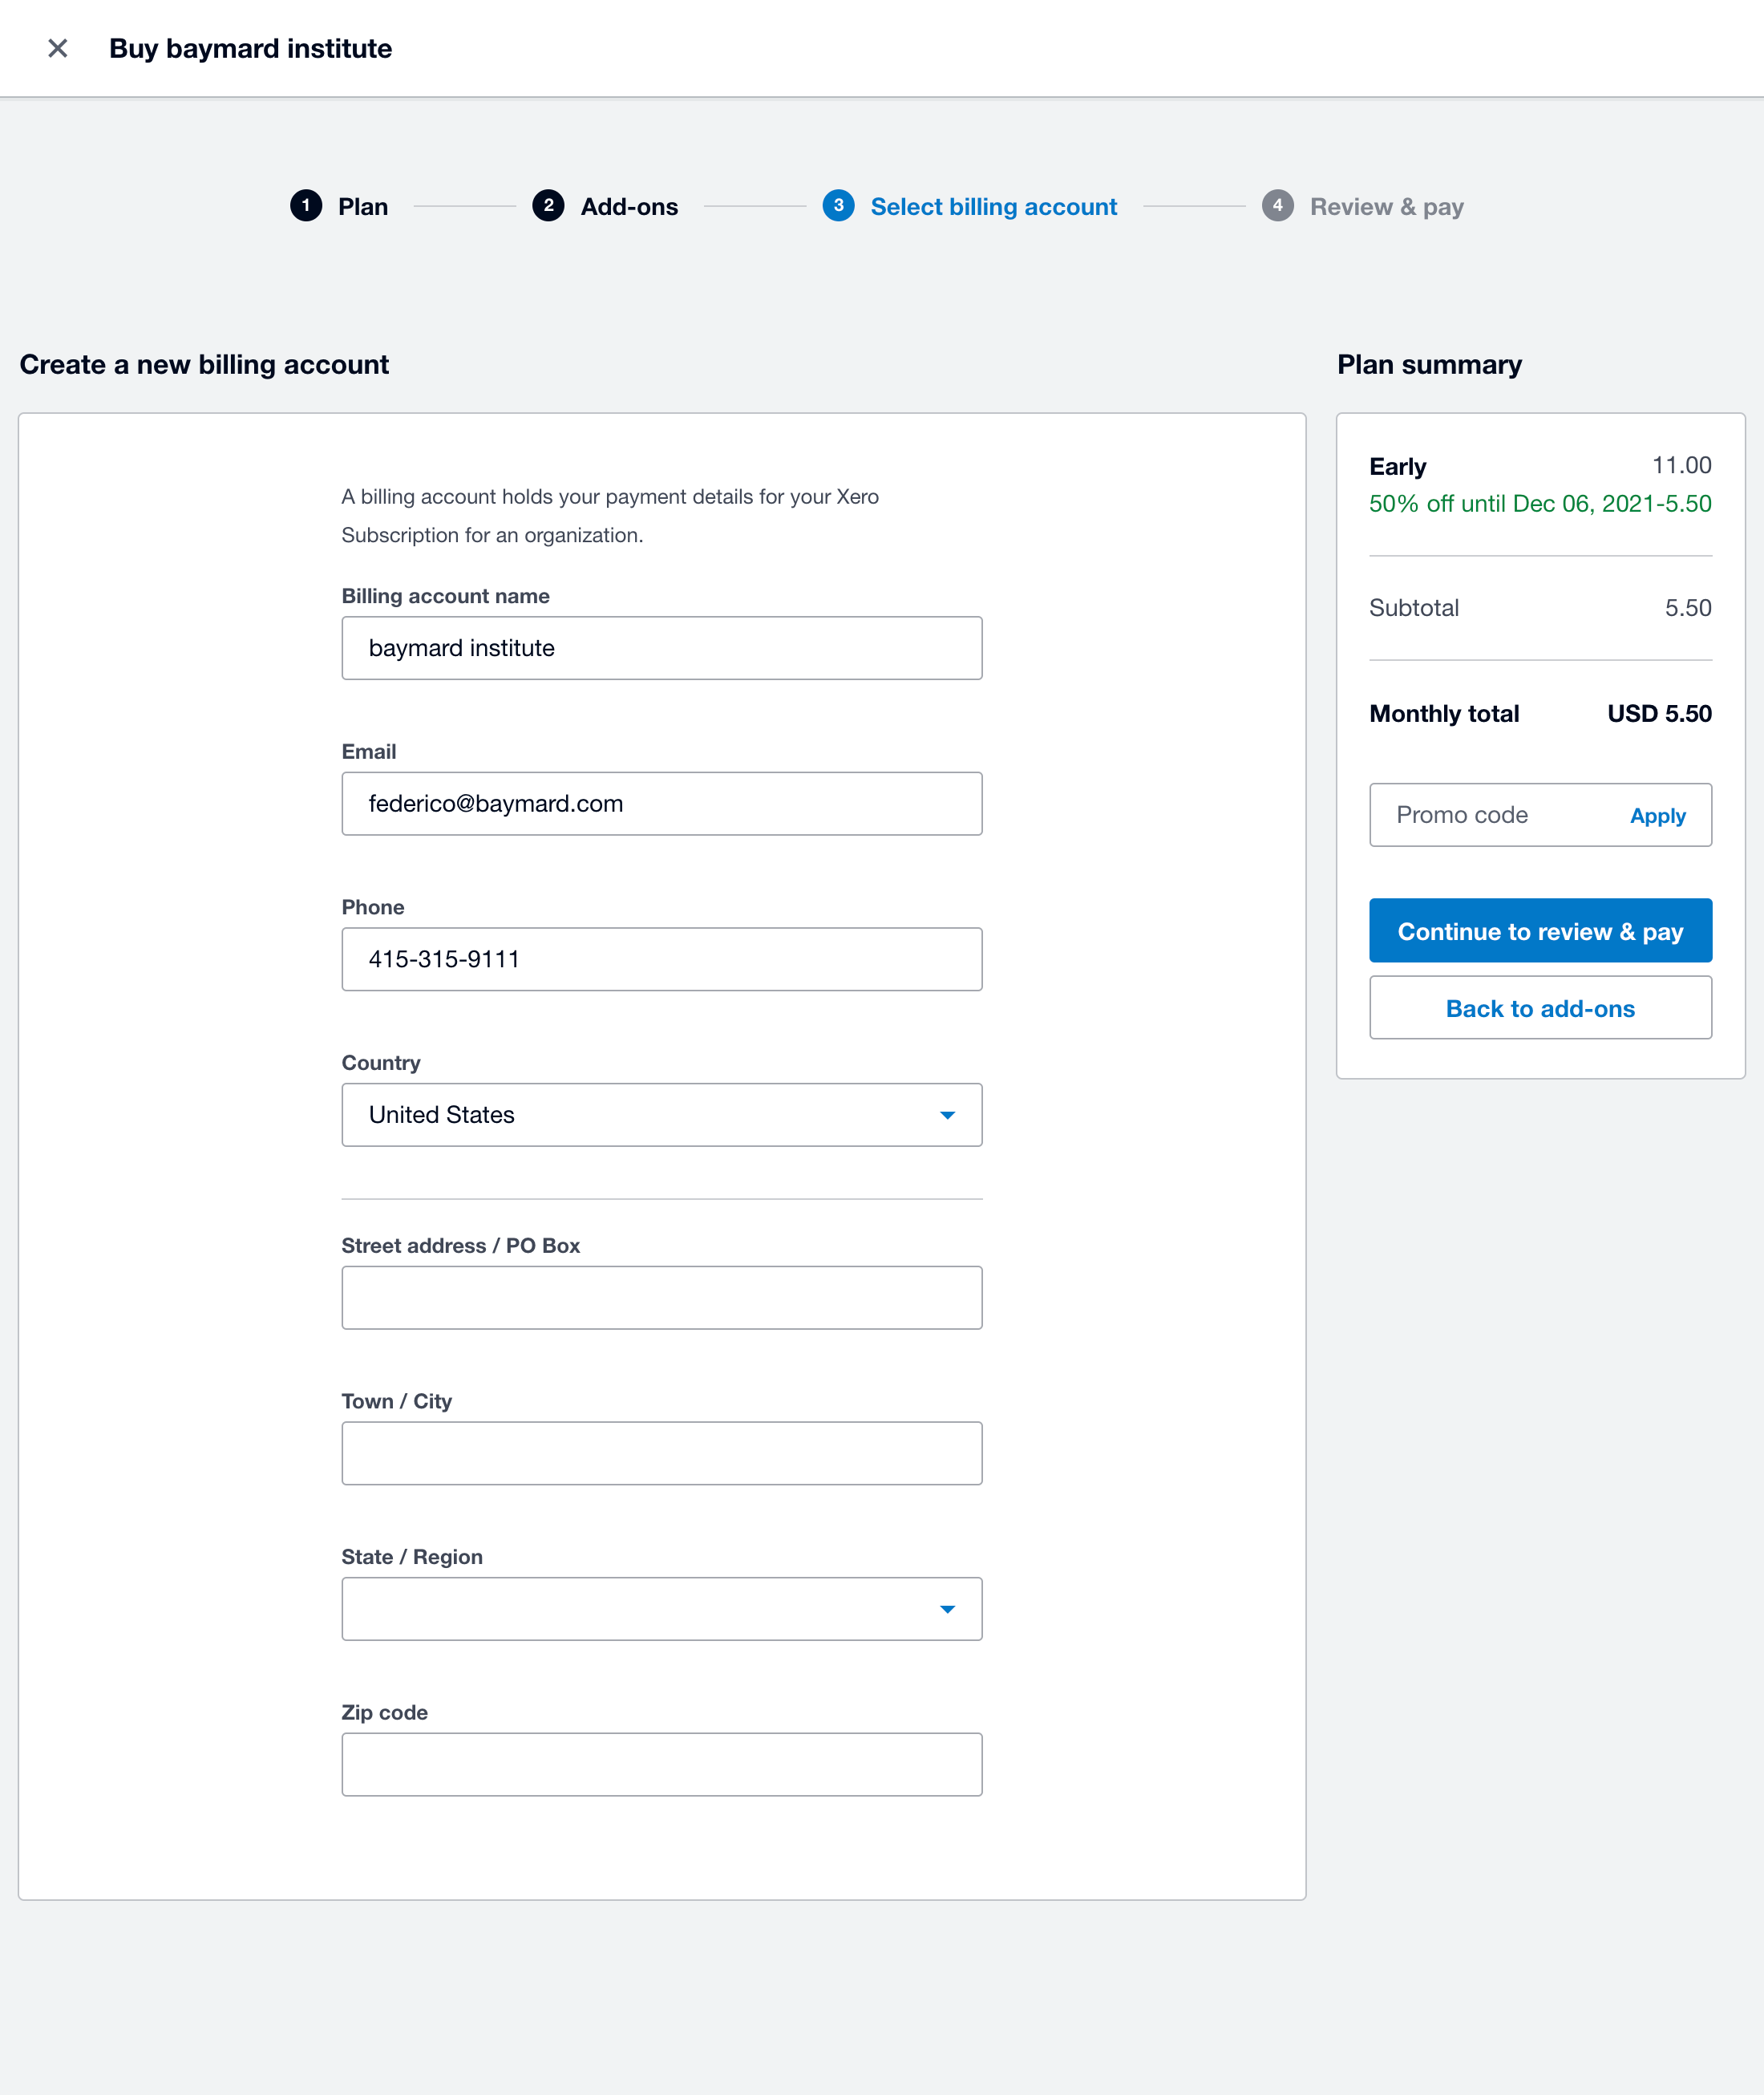Click the Town / City field
The width and height of the screenshot is (1764, 2095).
(x=662, y=1453)
